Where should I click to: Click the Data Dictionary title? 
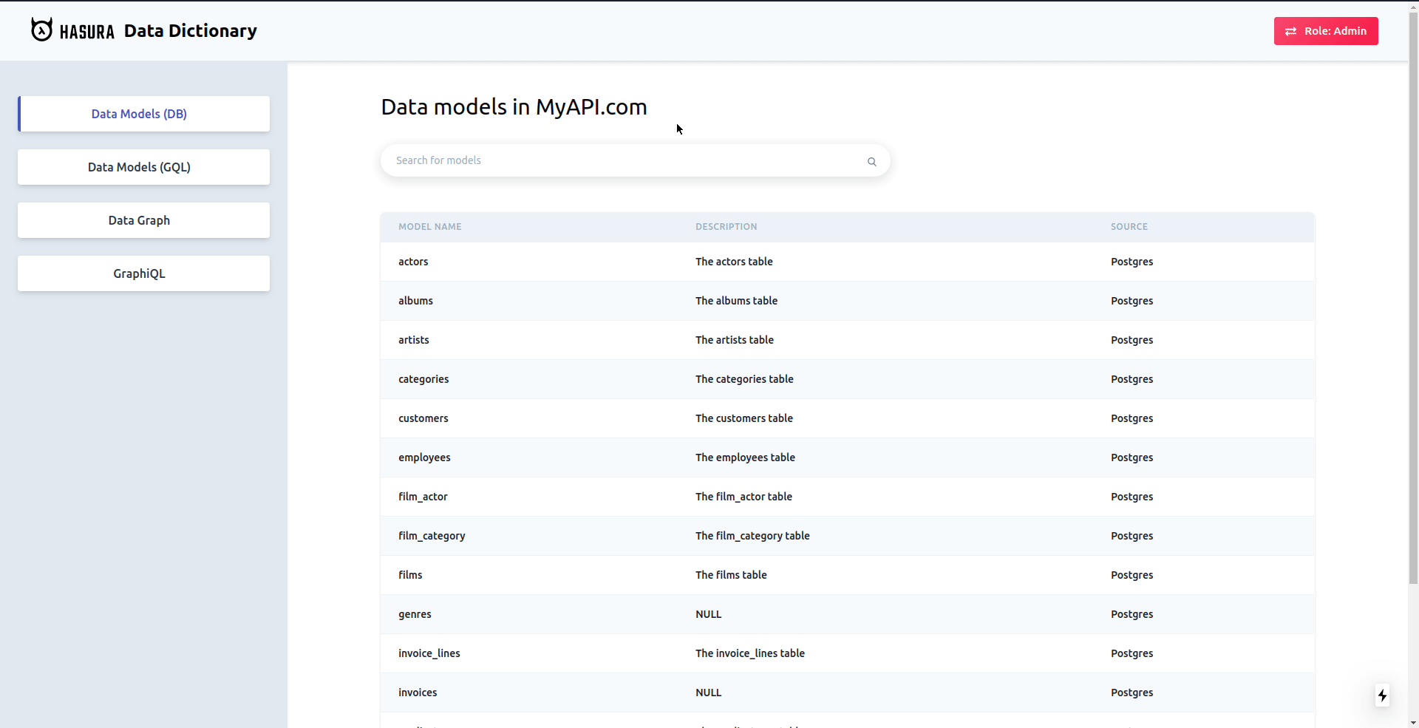pyautogui.click(x=191, y=31)
